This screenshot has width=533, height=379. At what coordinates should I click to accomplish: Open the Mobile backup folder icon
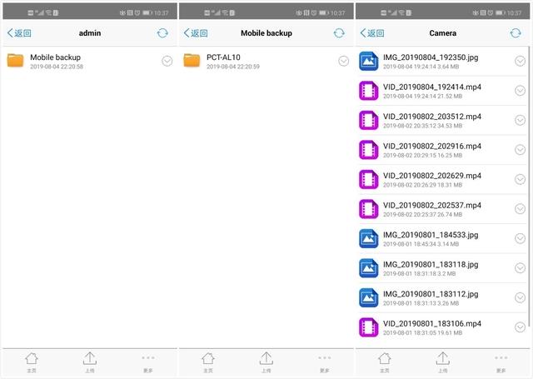coord(16,61)
